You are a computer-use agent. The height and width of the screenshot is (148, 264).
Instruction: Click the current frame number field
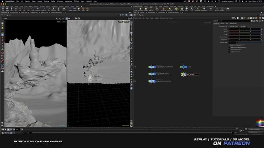coord(17,129)
